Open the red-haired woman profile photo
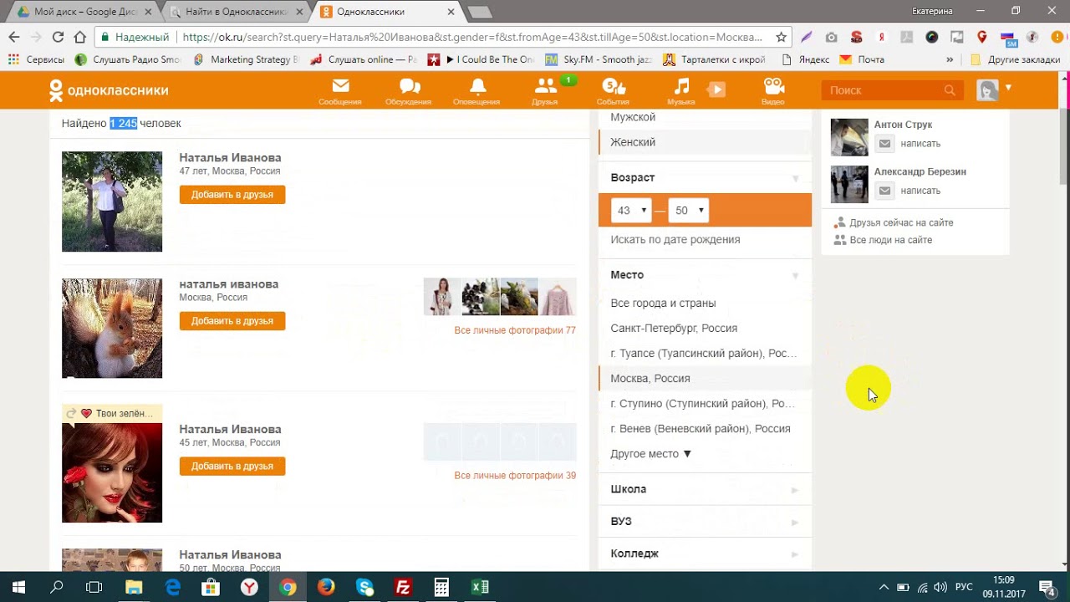 (x=112, y=473)
